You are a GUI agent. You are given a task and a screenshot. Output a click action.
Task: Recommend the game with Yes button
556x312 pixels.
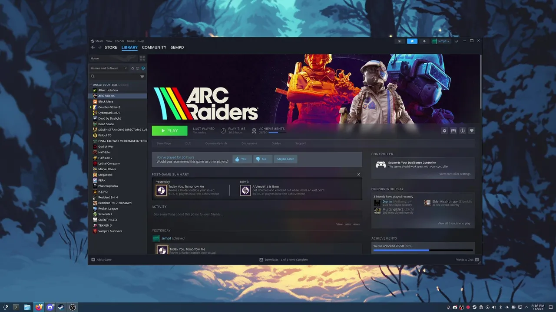[x=242, y=159]
